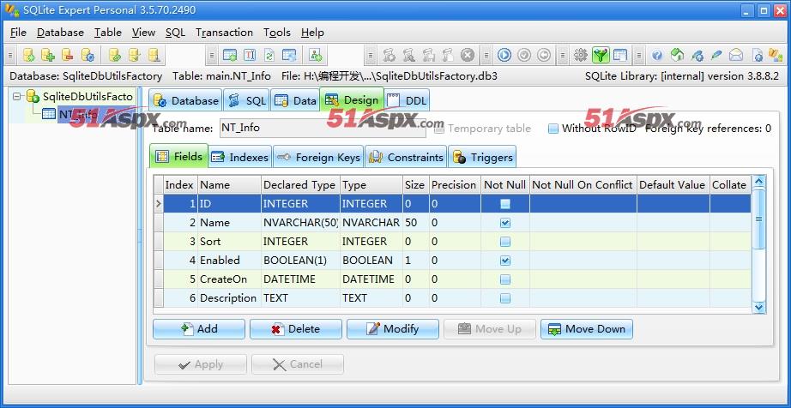Click into the Table name input field
This screenshot has width=791, height=408.
323,128
